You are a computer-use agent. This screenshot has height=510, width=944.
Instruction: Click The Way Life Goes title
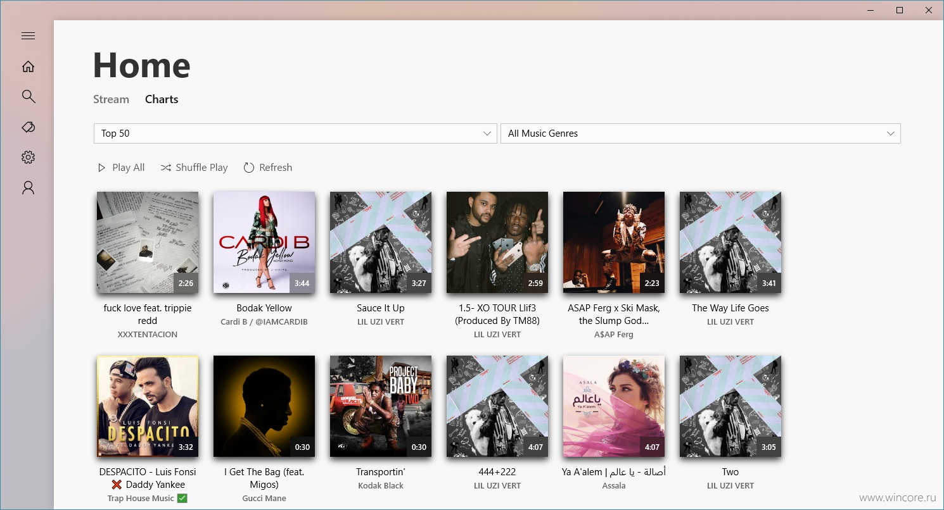click(x=730, y=308)
